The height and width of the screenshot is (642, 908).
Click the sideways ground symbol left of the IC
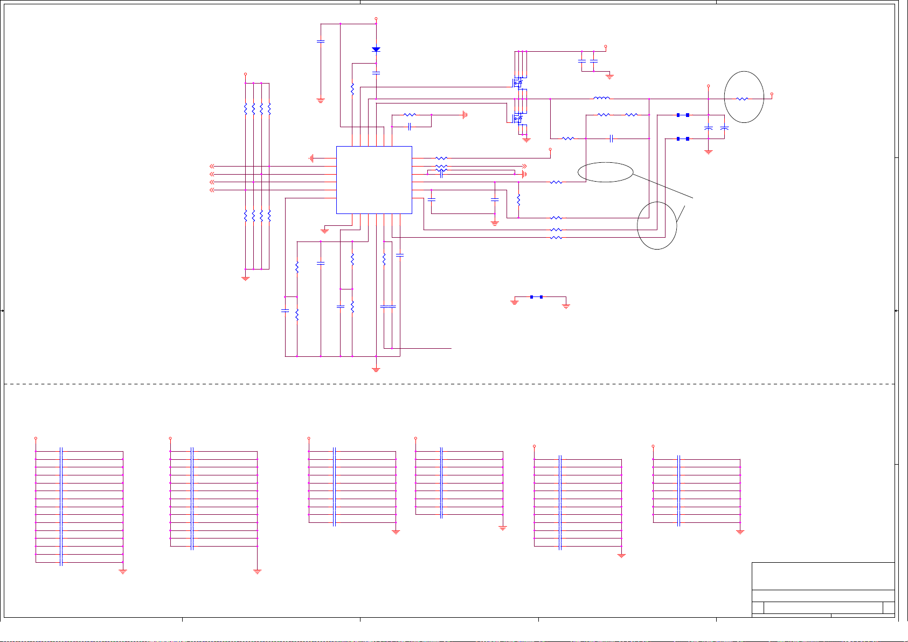(x=311, y=158)
